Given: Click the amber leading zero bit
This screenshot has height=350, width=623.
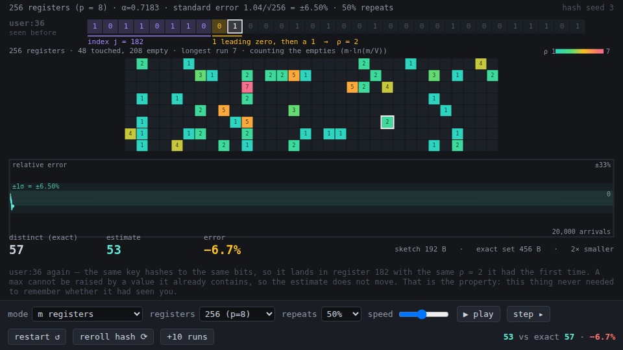Looking at the screenshot, I should click(x=219, y=26).
